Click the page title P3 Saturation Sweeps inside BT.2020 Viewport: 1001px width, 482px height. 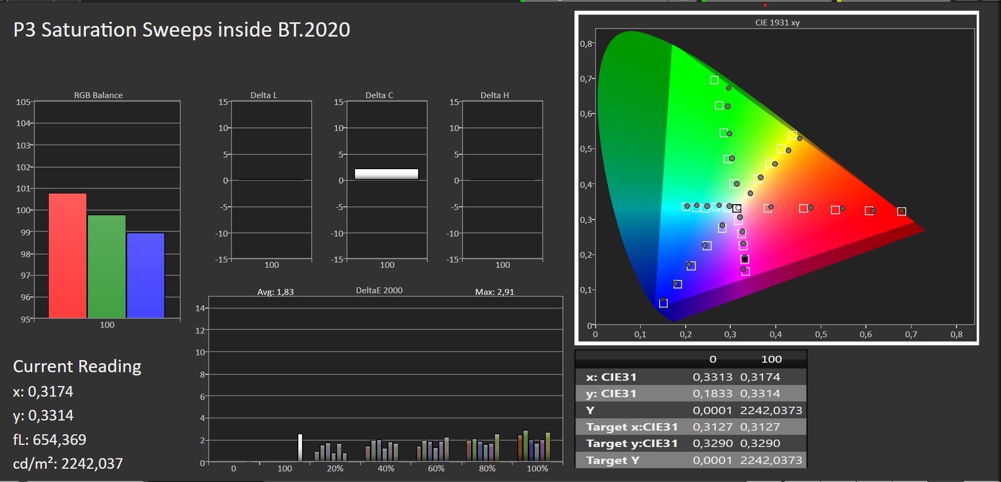182,30
